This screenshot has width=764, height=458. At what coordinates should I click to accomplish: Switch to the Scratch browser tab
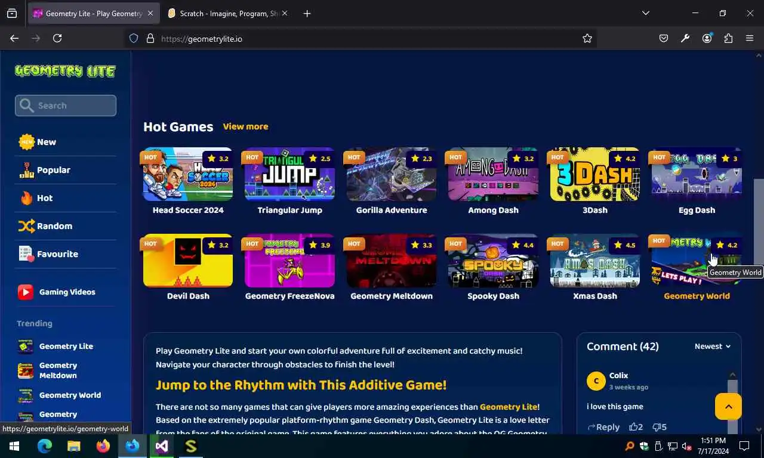pos(227,13)
